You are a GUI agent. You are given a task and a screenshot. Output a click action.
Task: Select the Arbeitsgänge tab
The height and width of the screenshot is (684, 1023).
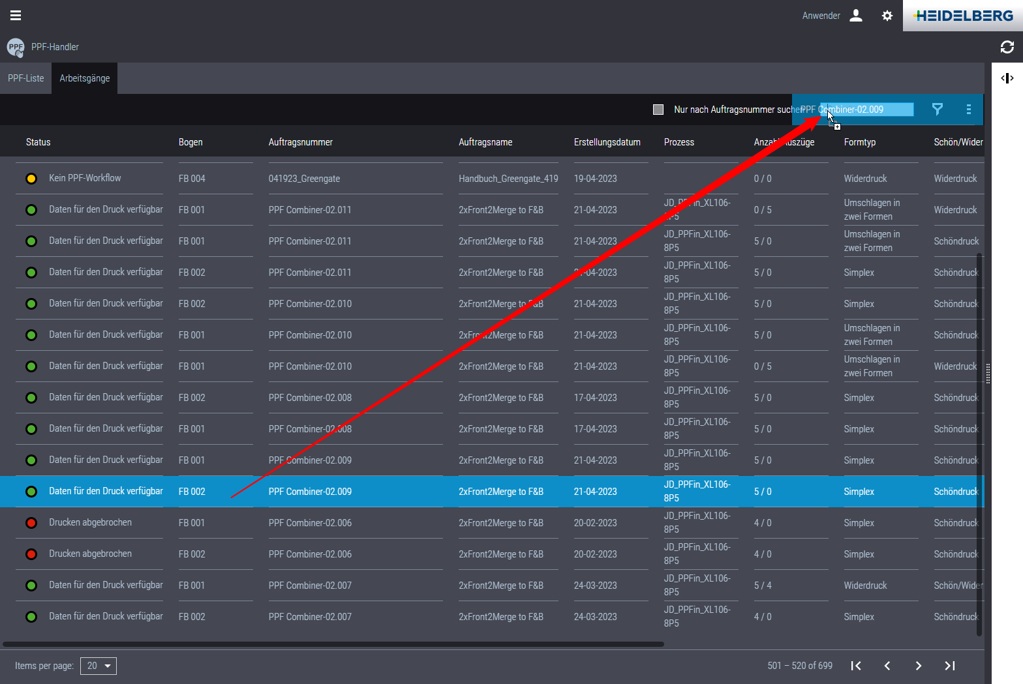click(x=85, y=78)
